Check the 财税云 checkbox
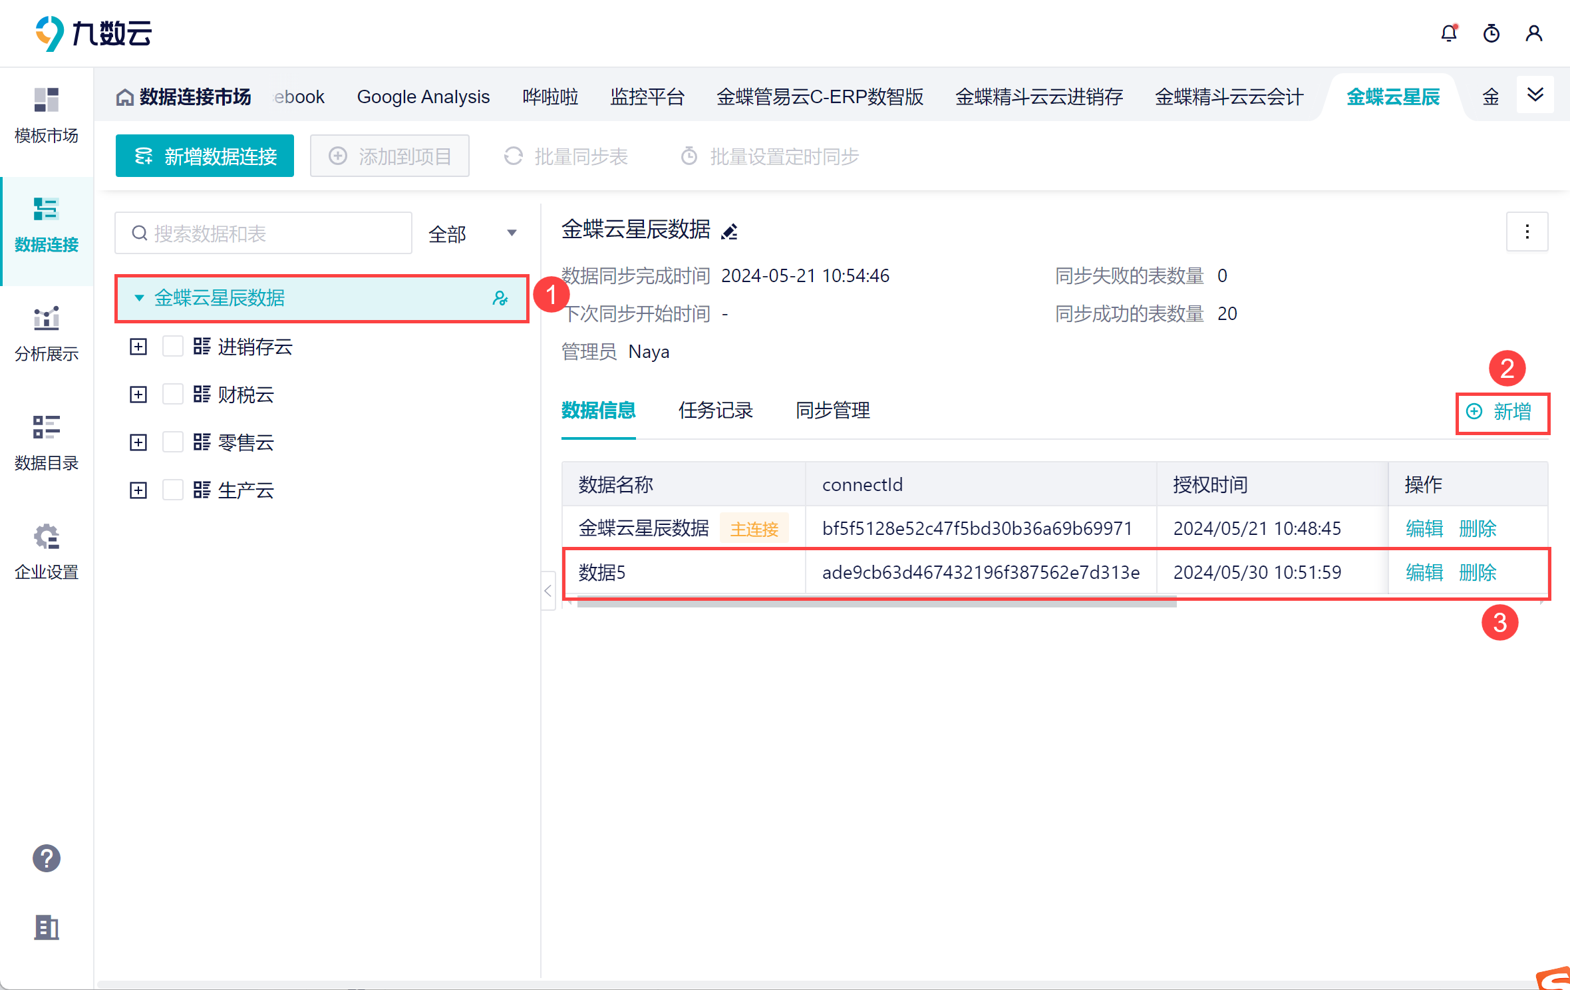 coord(173,395)
